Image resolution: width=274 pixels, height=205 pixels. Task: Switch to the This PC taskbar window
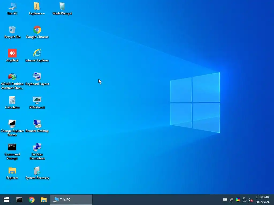tap(71, 200)
